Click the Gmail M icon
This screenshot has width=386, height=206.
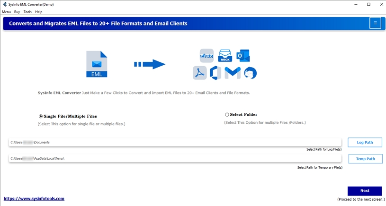(x=233, y=73)
